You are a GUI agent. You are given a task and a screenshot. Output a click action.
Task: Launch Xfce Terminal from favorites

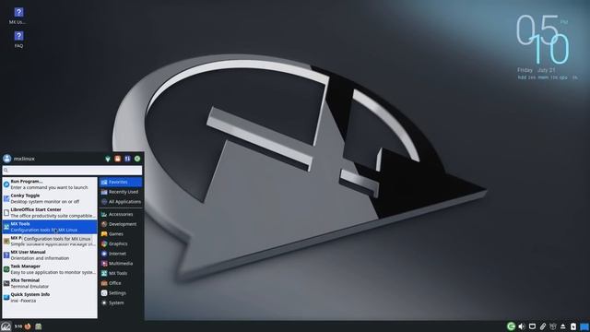click(50, 283)
